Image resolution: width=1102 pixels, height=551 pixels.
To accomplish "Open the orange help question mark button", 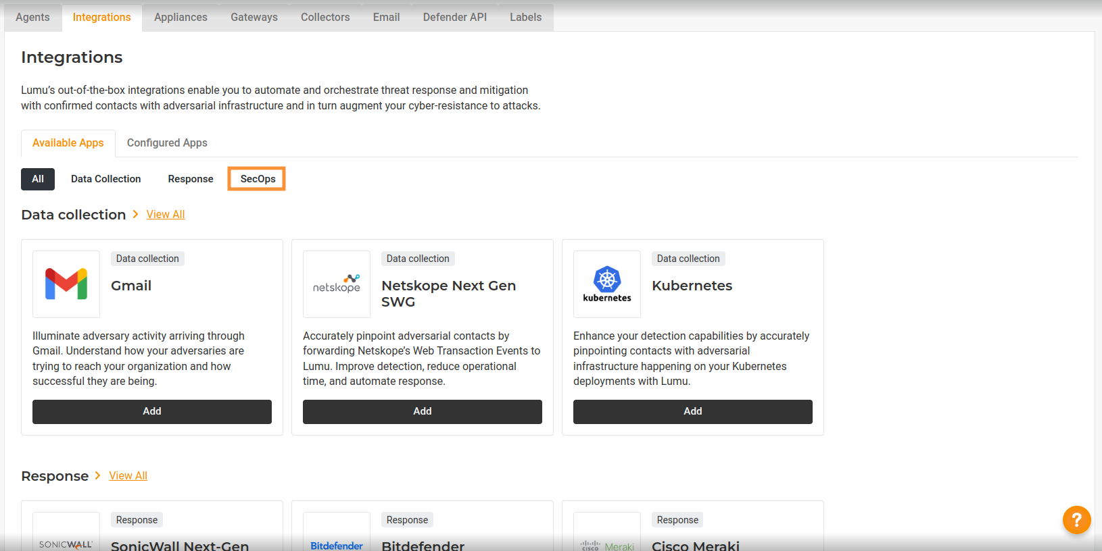I will 1076,520.
